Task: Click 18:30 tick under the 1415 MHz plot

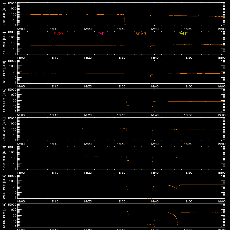Action: click(121, 115)
